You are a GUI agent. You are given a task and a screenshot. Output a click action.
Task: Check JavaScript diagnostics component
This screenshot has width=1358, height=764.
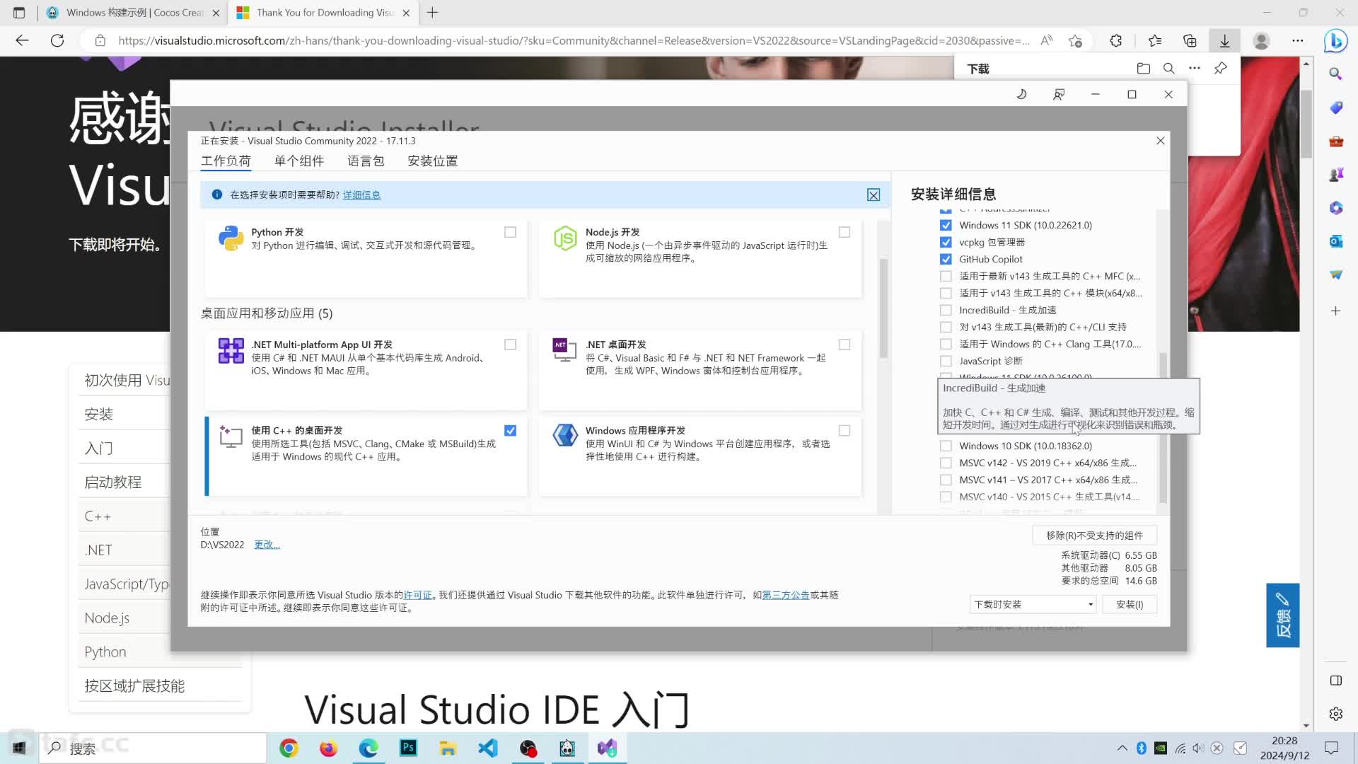pyautogui.click(x=946, y=361)
